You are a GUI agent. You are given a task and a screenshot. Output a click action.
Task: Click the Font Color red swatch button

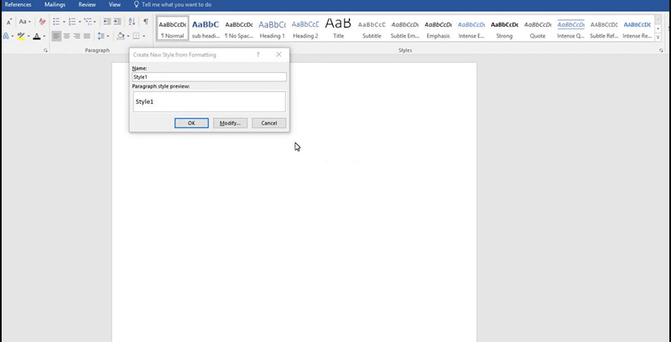coord(38,37)
